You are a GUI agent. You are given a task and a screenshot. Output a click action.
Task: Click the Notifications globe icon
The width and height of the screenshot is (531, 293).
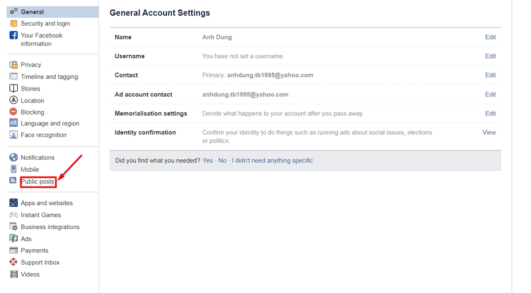tap(14, 158)
